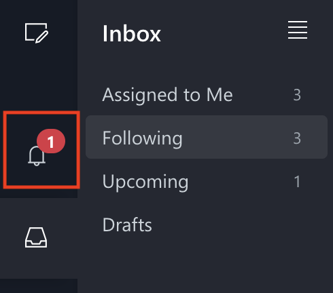The image size is (333, 293).
Task: Click the count 3 beside Assigned to Me
Action: [297, 95]
